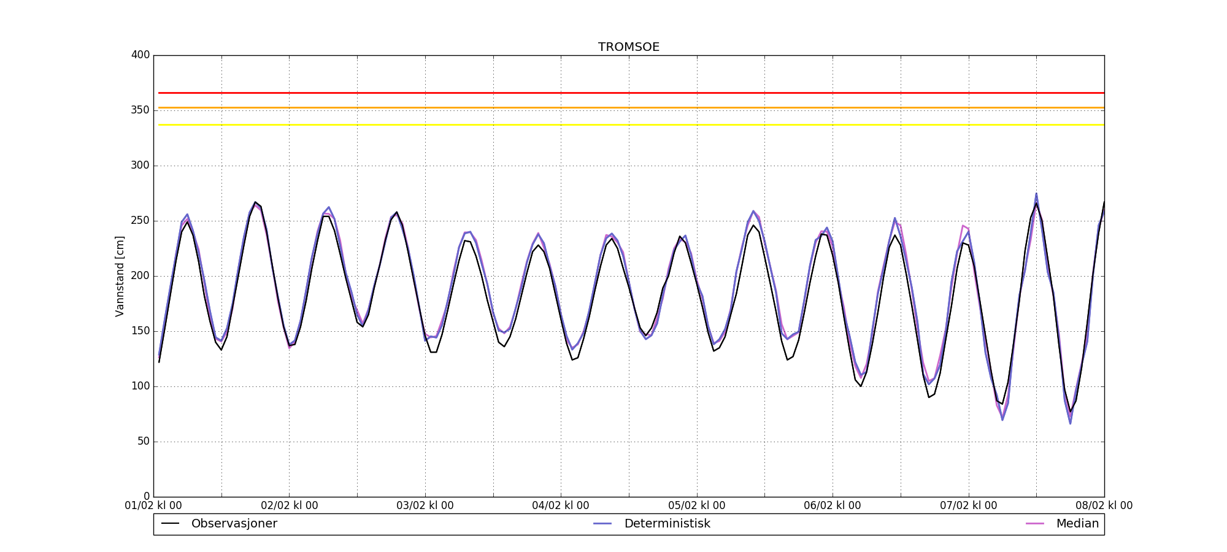Click the 250 y-axis tick label

[x=140, y=221]
